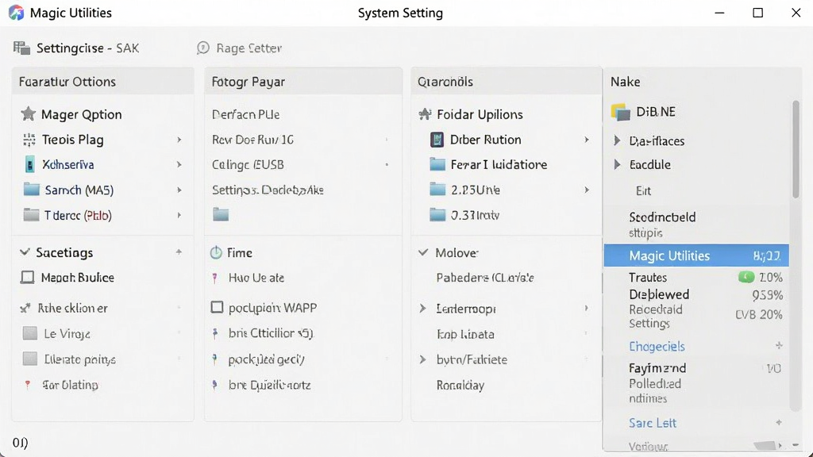Click the Drber Rution app icon
This screenshot has width=813, height=457.
click(437, 140)
